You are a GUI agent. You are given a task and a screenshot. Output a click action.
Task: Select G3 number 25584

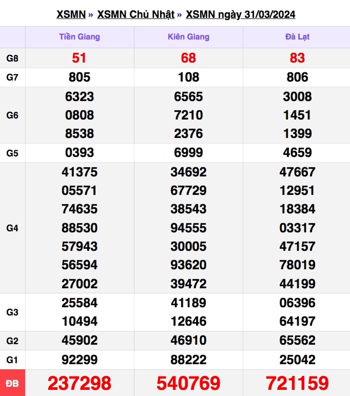(80, 303)
